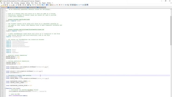Cut selection with the scissors icon

16,5
